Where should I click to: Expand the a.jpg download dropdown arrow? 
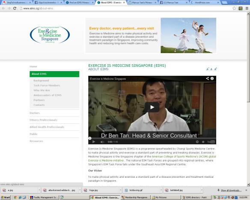(39, 190)
